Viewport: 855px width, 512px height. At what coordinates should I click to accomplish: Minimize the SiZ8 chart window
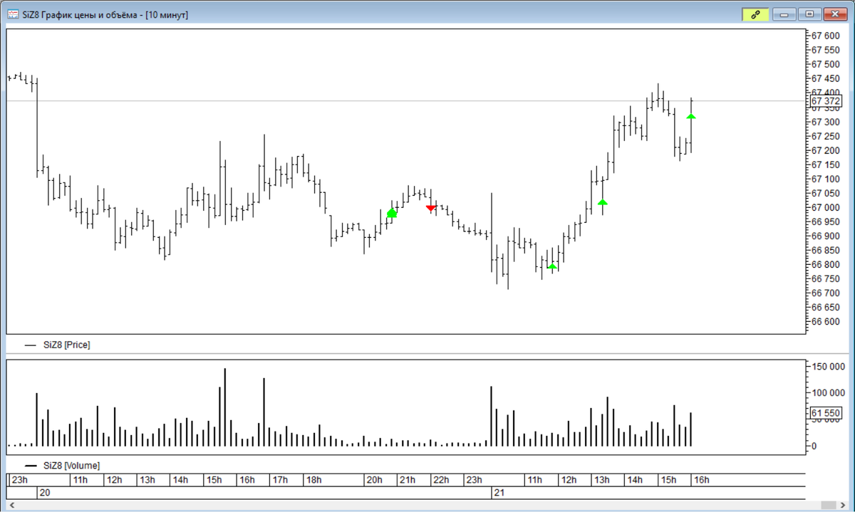[784, 14]
